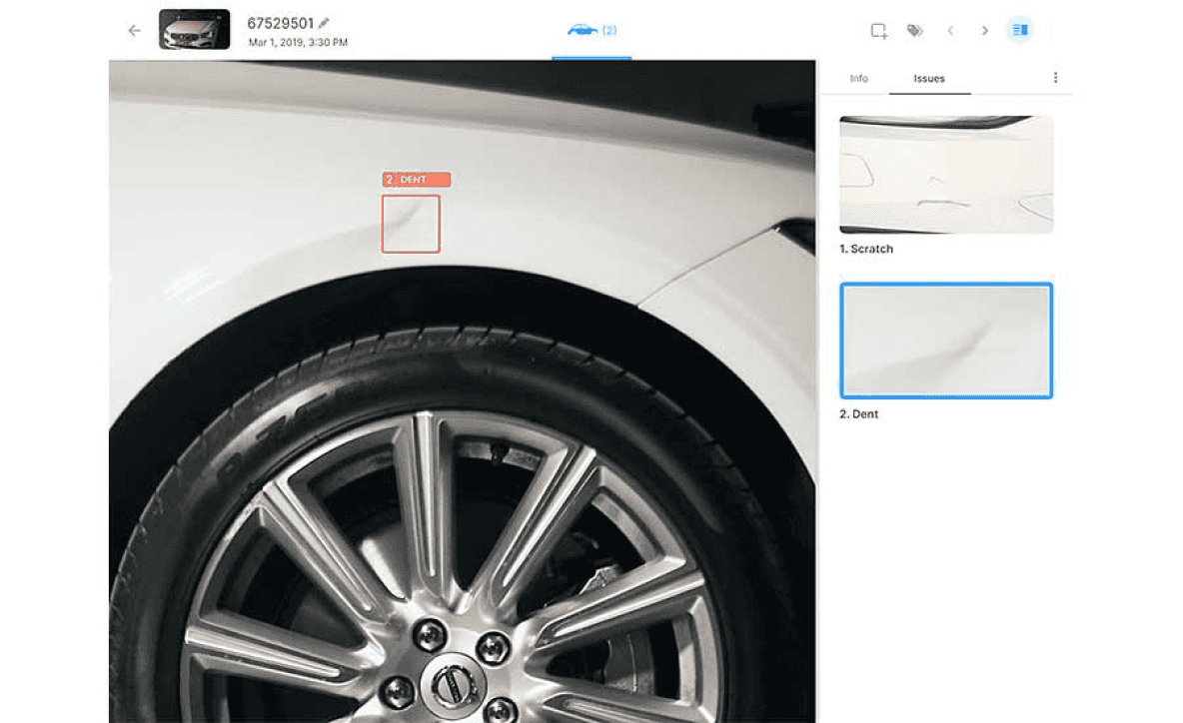
Task: Edit the inspection ID with the pencil icon
Action: click(x=324, y=23)
